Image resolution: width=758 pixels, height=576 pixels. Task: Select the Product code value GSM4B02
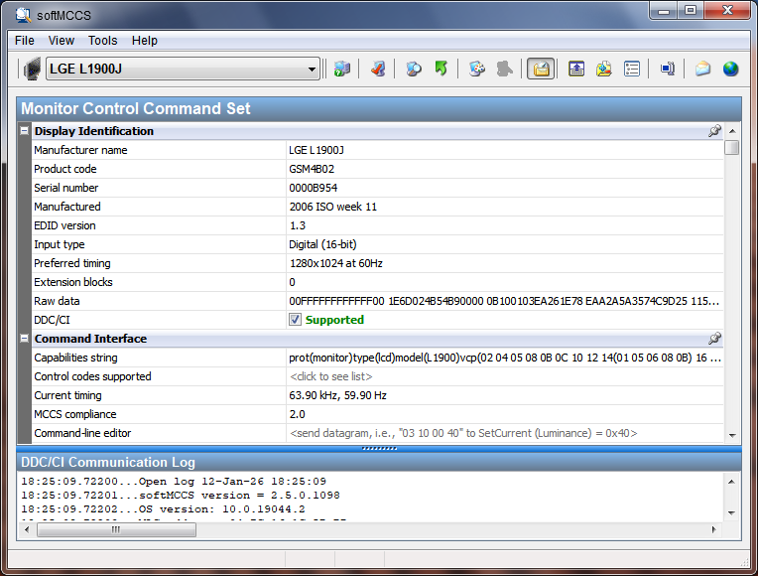(312, 169)
